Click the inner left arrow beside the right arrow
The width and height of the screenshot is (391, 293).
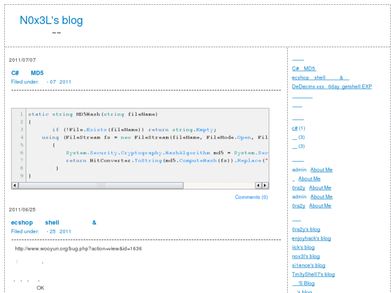pos(258,185)
